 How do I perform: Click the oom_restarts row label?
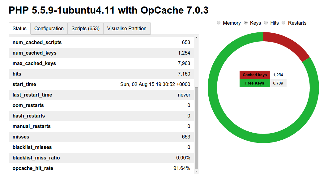pyautogui.click(x=28, y=105)
